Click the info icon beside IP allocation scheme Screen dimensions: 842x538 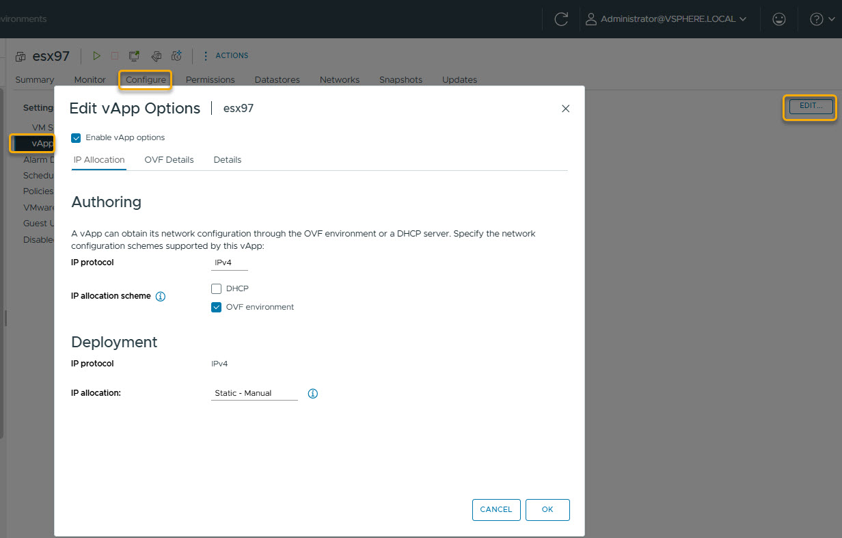(x=160, y=296)
